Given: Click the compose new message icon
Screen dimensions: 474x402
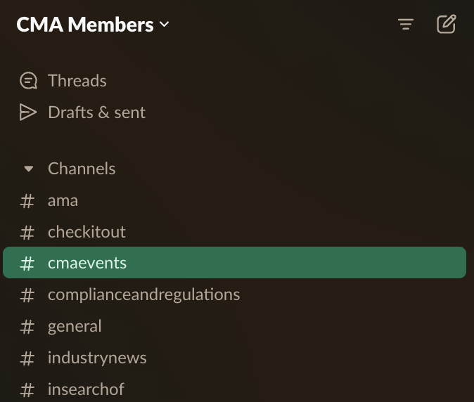Looking at the screenshot, I should [447, 25].
